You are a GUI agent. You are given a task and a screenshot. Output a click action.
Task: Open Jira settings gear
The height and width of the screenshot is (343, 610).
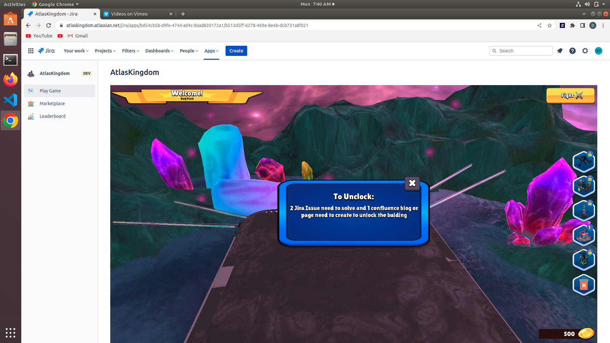tap(585, 51)
